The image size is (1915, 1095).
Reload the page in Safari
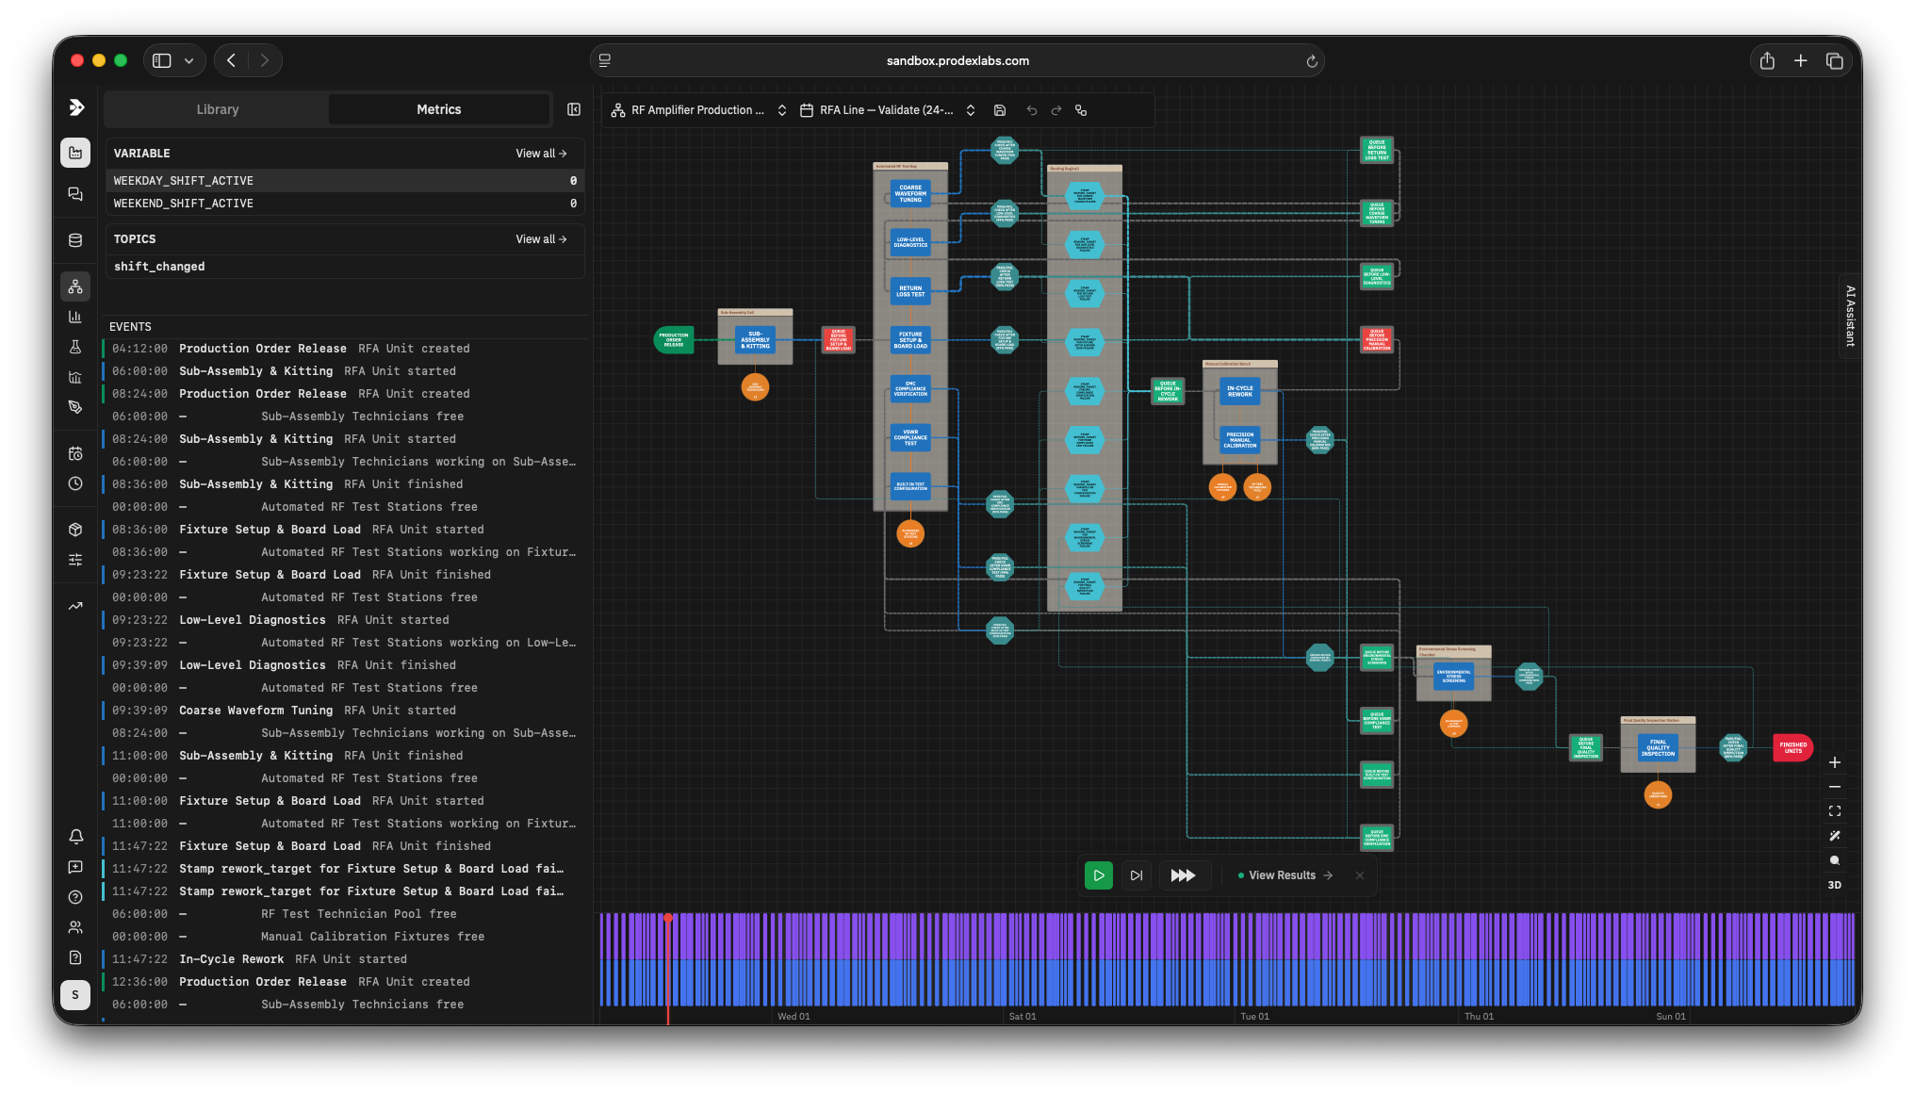[x=1311, y=60]
